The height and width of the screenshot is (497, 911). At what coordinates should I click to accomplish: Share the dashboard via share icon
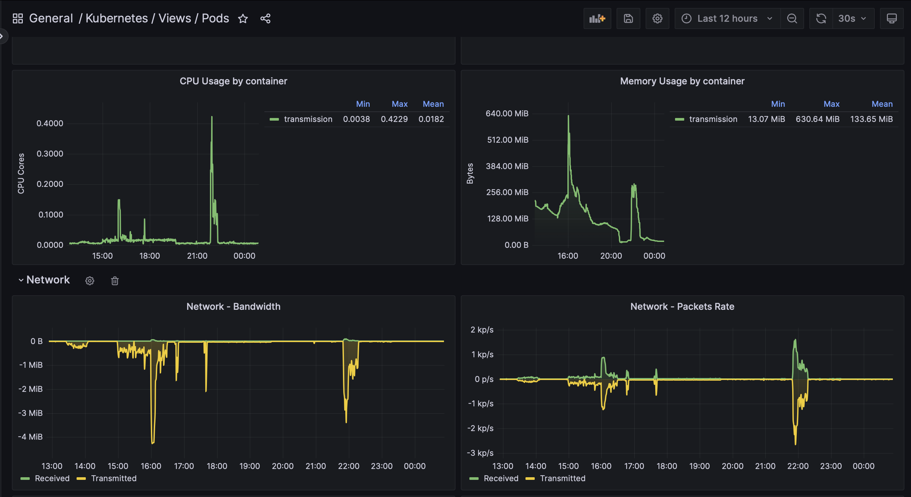point(265,18)
